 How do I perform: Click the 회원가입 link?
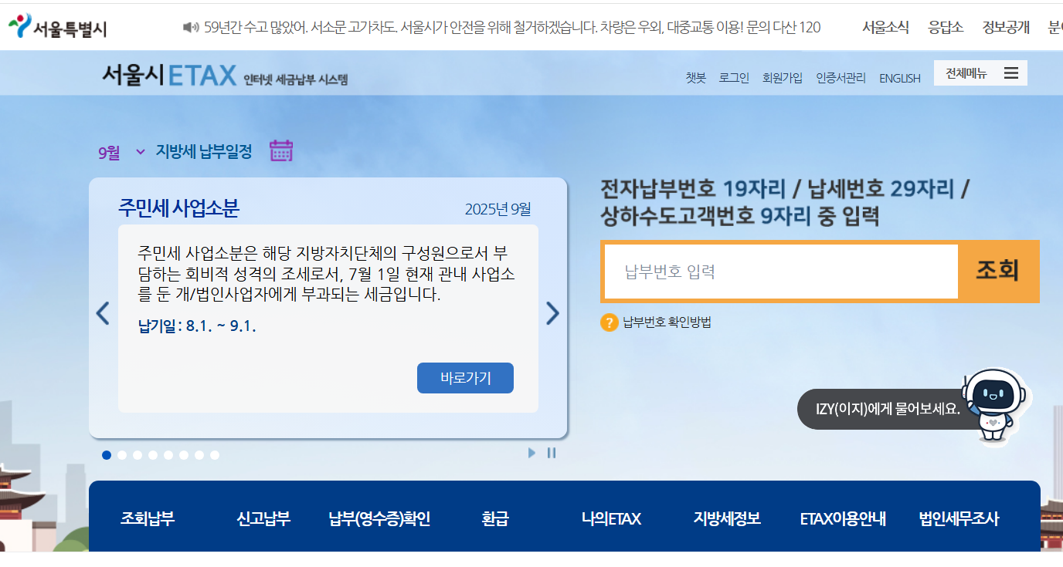point(783,78)
